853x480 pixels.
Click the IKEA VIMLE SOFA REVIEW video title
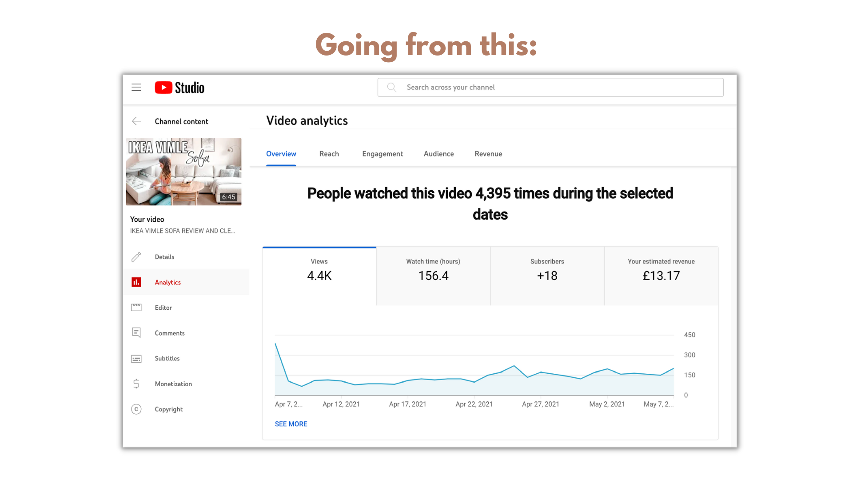182,231
